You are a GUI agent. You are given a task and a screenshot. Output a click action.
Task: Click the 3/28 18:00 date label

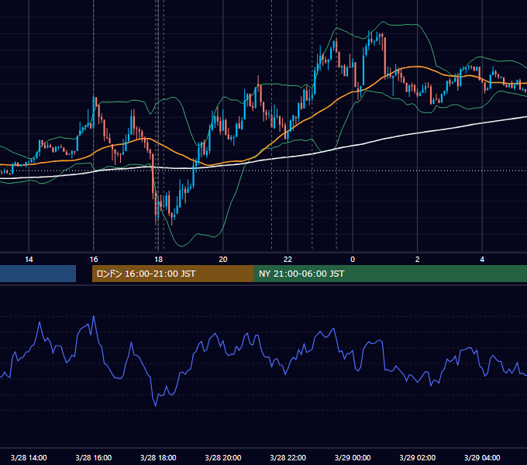point(158,457)
